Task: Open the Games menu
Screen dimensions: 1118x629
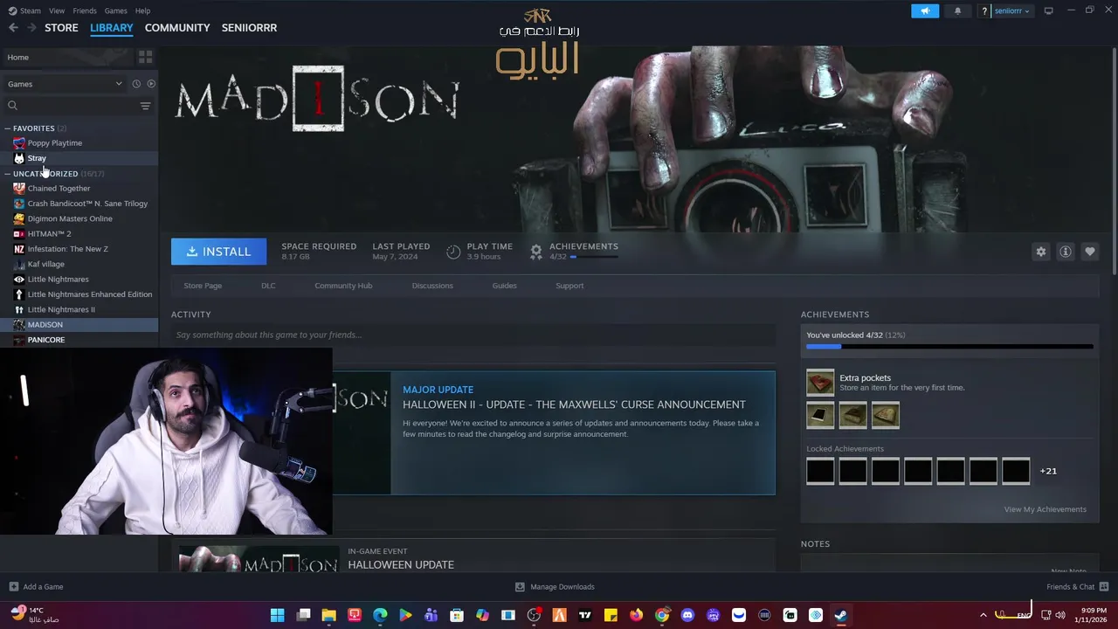Action: click(115, 10)
